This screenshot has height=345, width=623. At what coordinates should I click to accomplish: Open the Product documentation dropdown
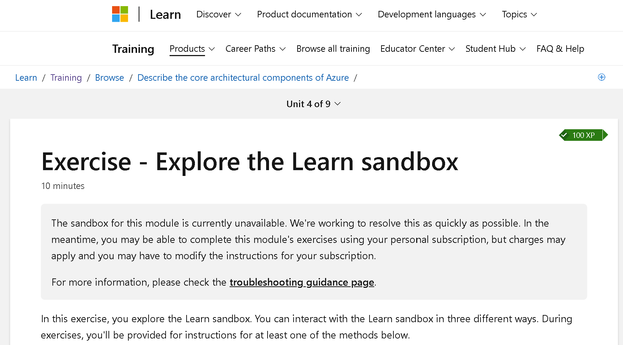coord(310,14)
